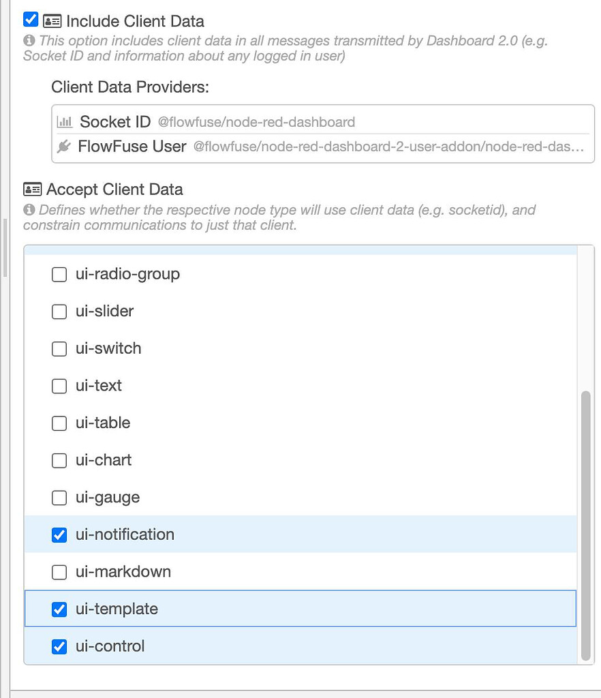Disable client data for ui-template
Viewport: 601px width, 698px height.
pyautogui.click(x=59, y=609)
